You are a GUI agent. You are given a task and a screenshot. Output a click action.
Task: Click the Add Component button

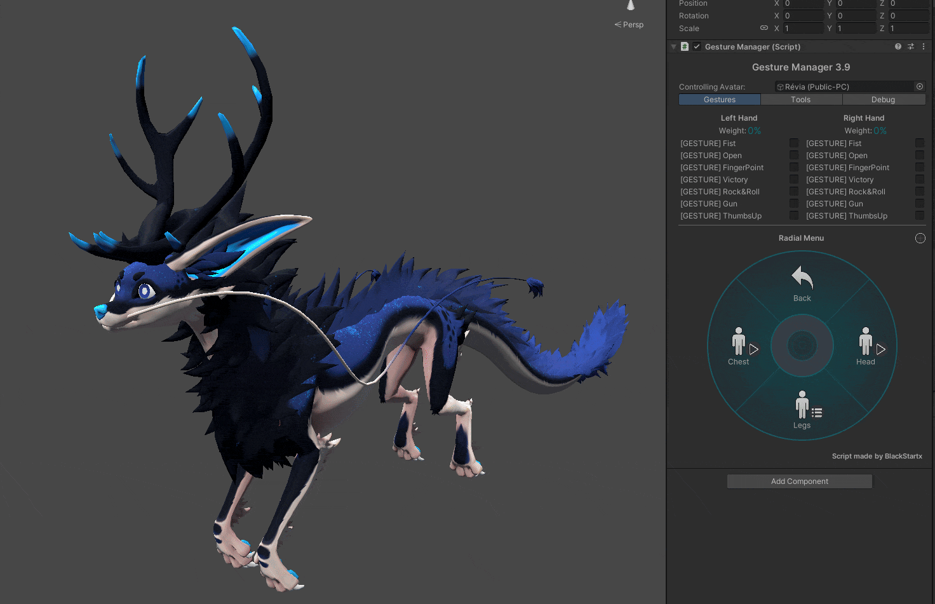point(799,481)
